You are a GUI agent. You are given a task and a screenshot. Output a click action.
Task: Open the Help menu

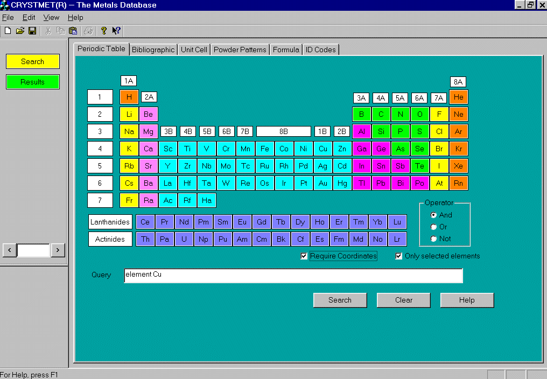tap(75, 17)
